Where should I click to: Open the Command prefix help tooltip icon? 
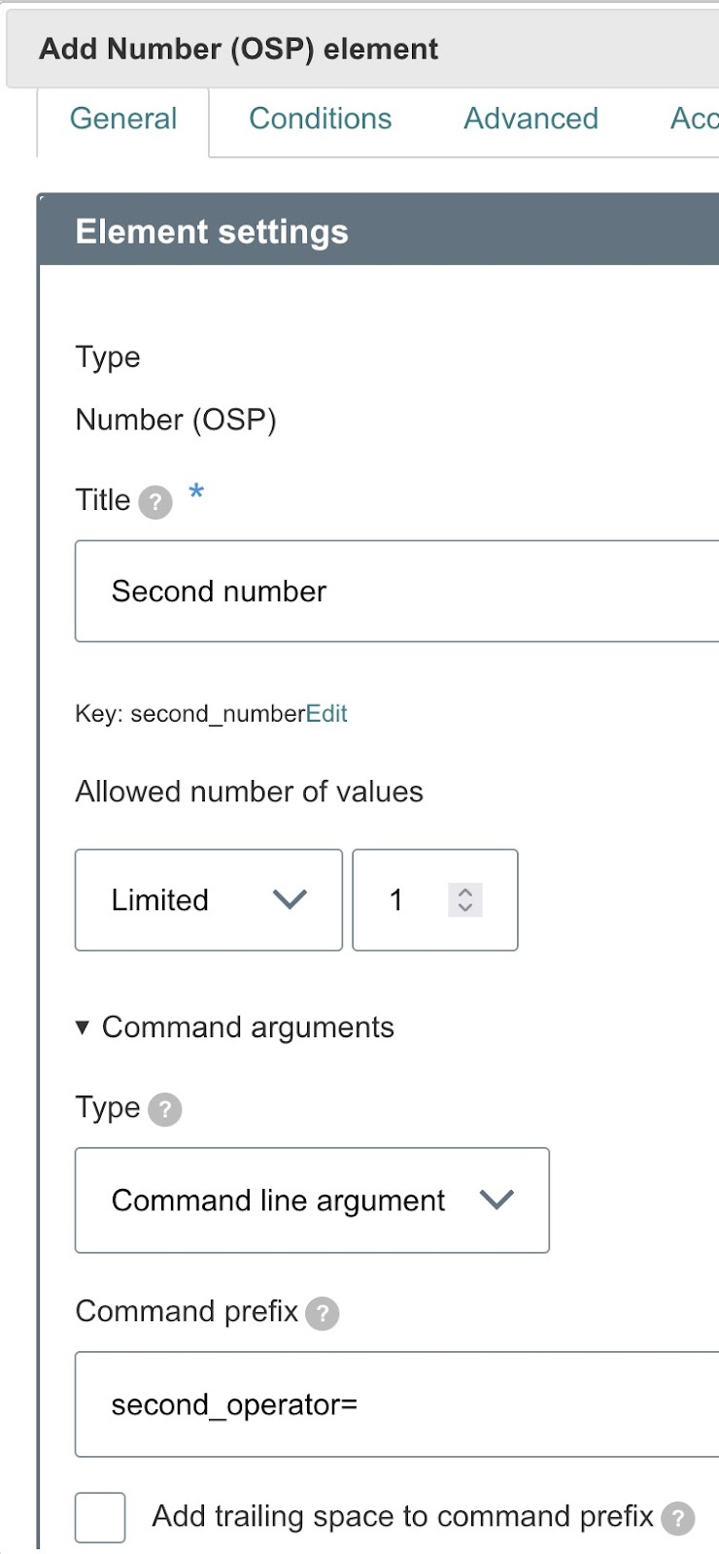click(x=322, y=1313)
